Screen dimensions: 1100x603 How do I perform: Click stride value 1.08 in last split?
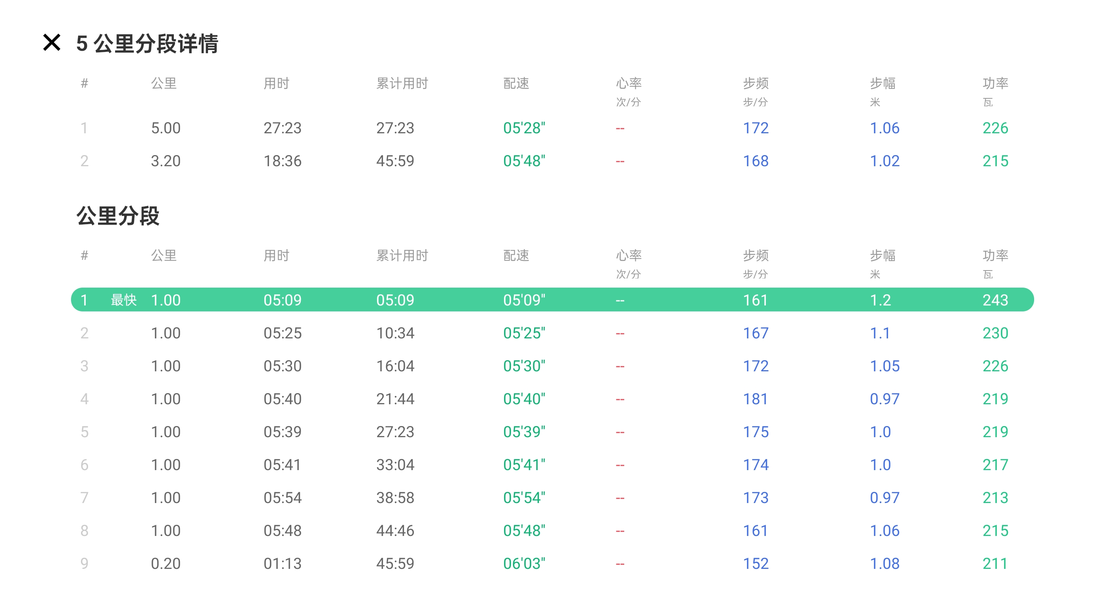[885, 563]
